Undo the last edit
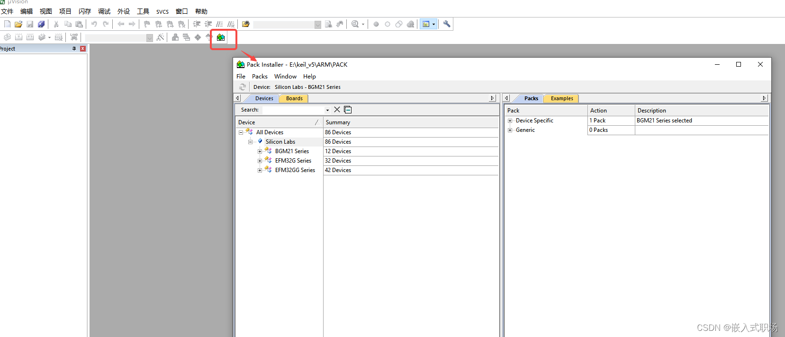 (x=94, y=24)
